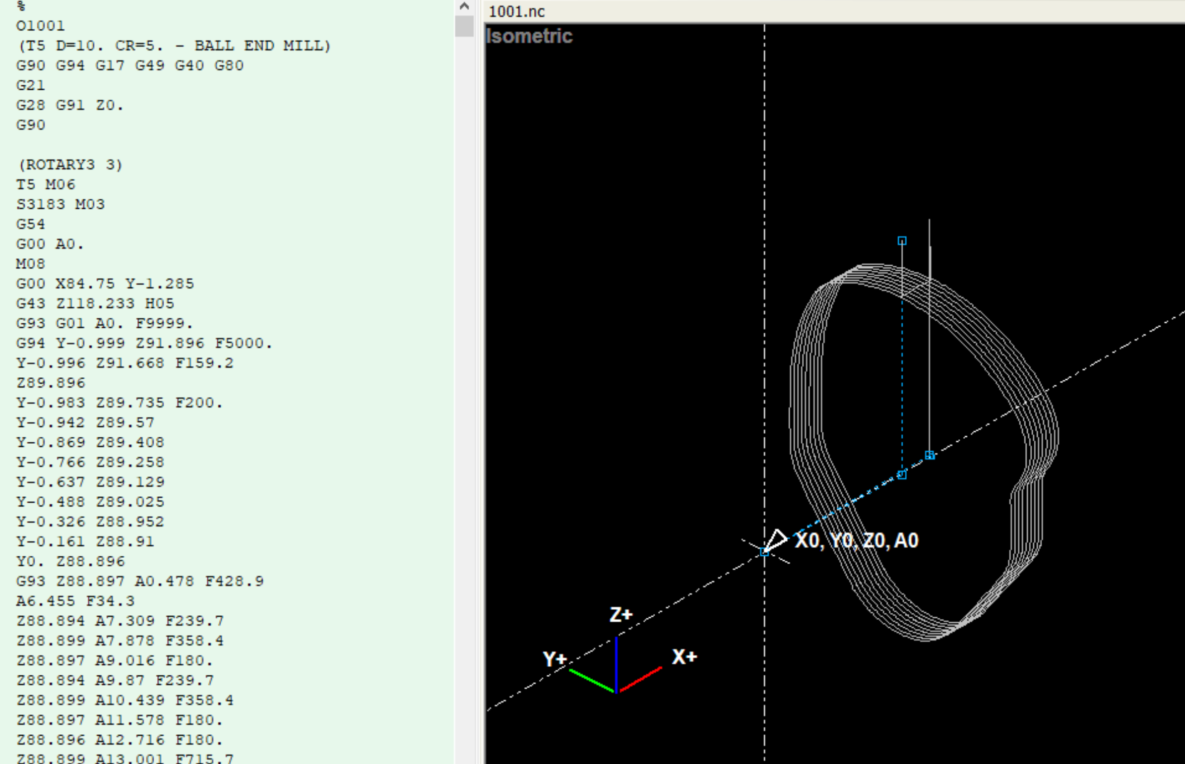Image resolution: width=1185 pixels, height=764 pixels.
Task: Place the cursor on the T5 M06 line
Action: coord(46,184)
